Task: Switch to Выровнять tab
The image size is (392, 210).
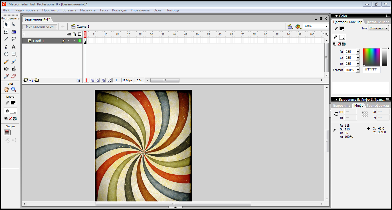Action: tap(342, 106)
